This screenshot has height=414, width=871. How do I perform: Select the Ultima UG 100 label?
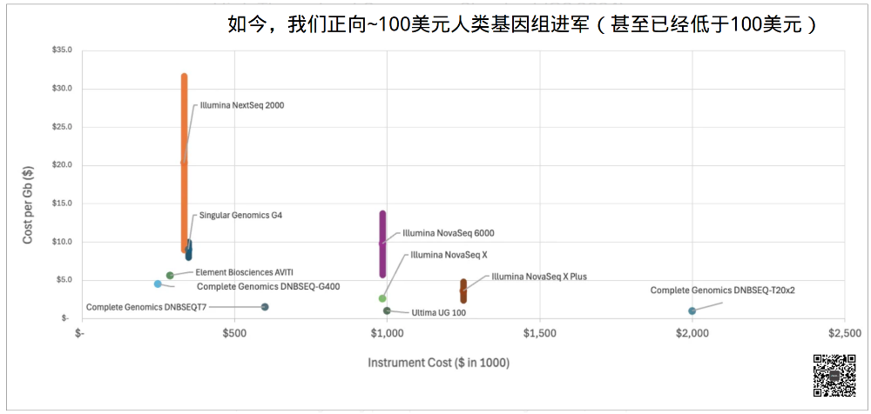[438, 312]
